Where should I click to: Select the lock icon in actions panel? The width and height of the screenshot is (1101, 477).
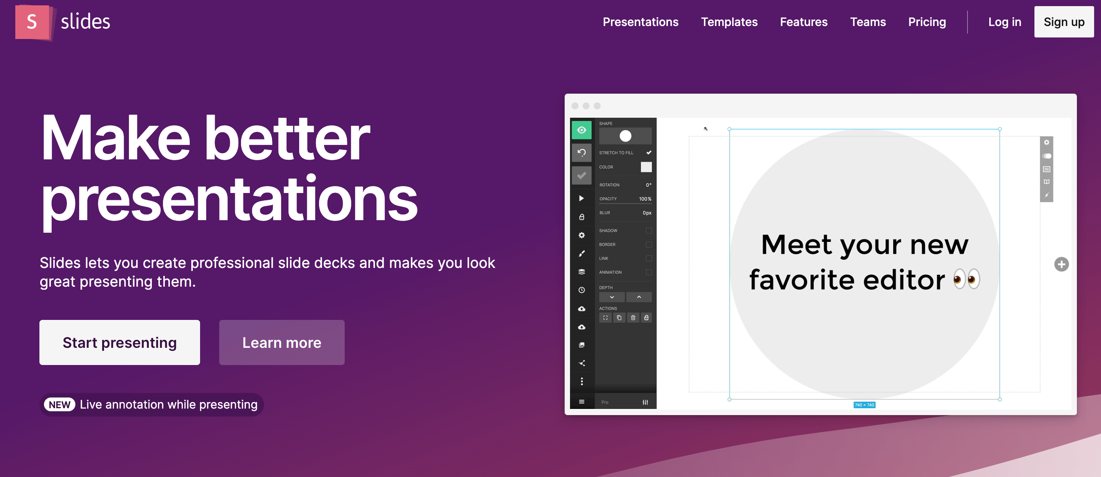647,317
